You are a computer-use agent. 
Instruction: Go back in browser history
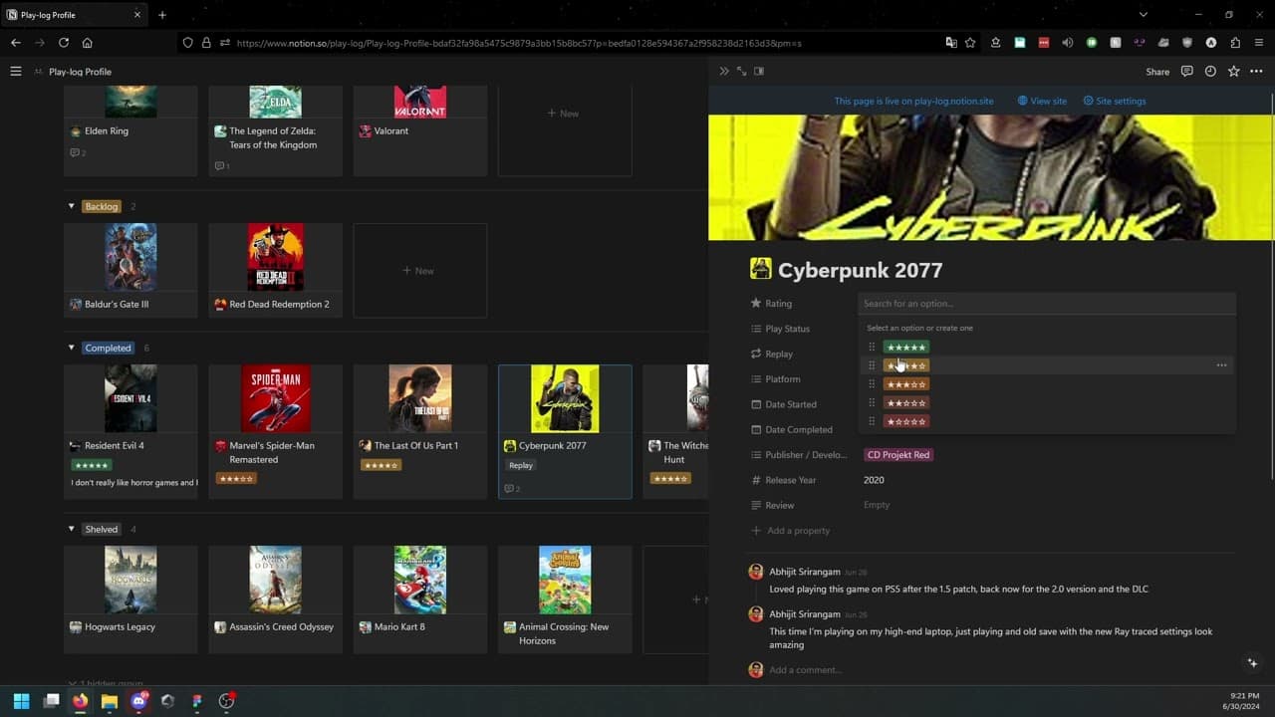16,43
